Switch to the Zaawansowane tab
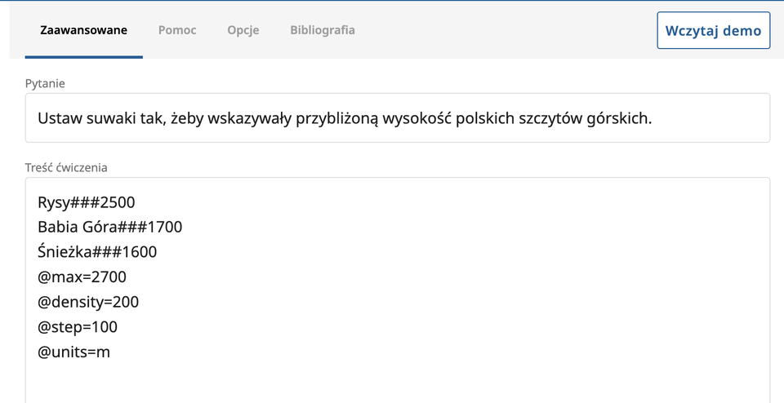Screen dimensions: 784x403 click(x=83, y=30)
